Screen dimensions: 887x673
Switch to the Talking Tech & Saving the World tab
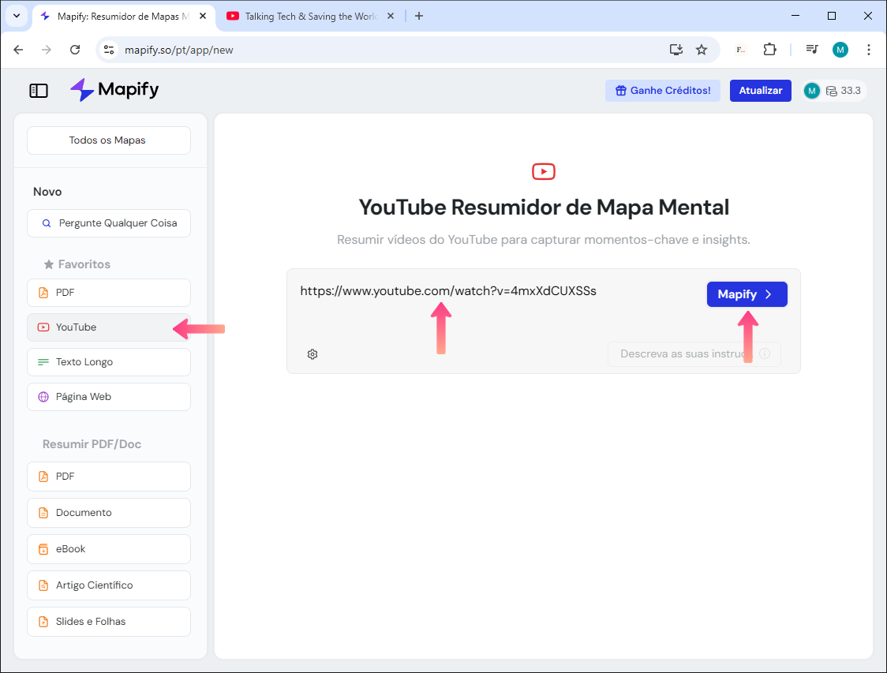[310, 17]
